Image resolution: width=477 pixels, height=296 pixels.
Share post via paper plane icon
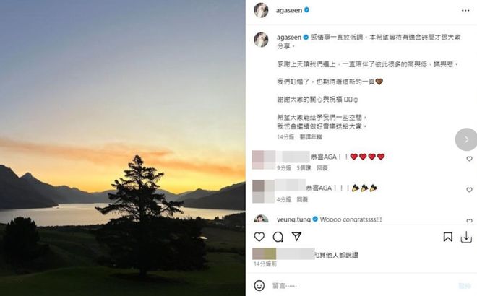click(296, 236)
